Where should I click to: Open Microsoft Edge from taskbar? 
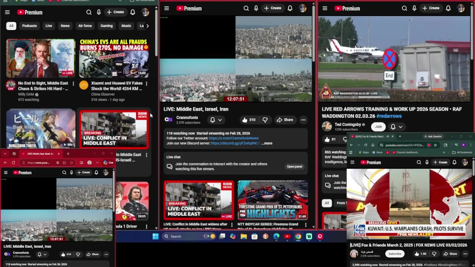click(276, 236)
